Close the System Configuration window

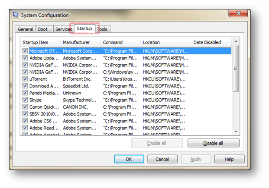[x=238, y=13]
